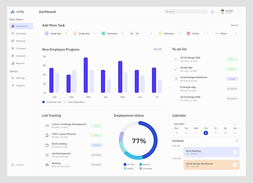Viewport: 253px width, 183px height.
Task: Click Hybrid legend swatch
Action: click(x=125, y=169)
